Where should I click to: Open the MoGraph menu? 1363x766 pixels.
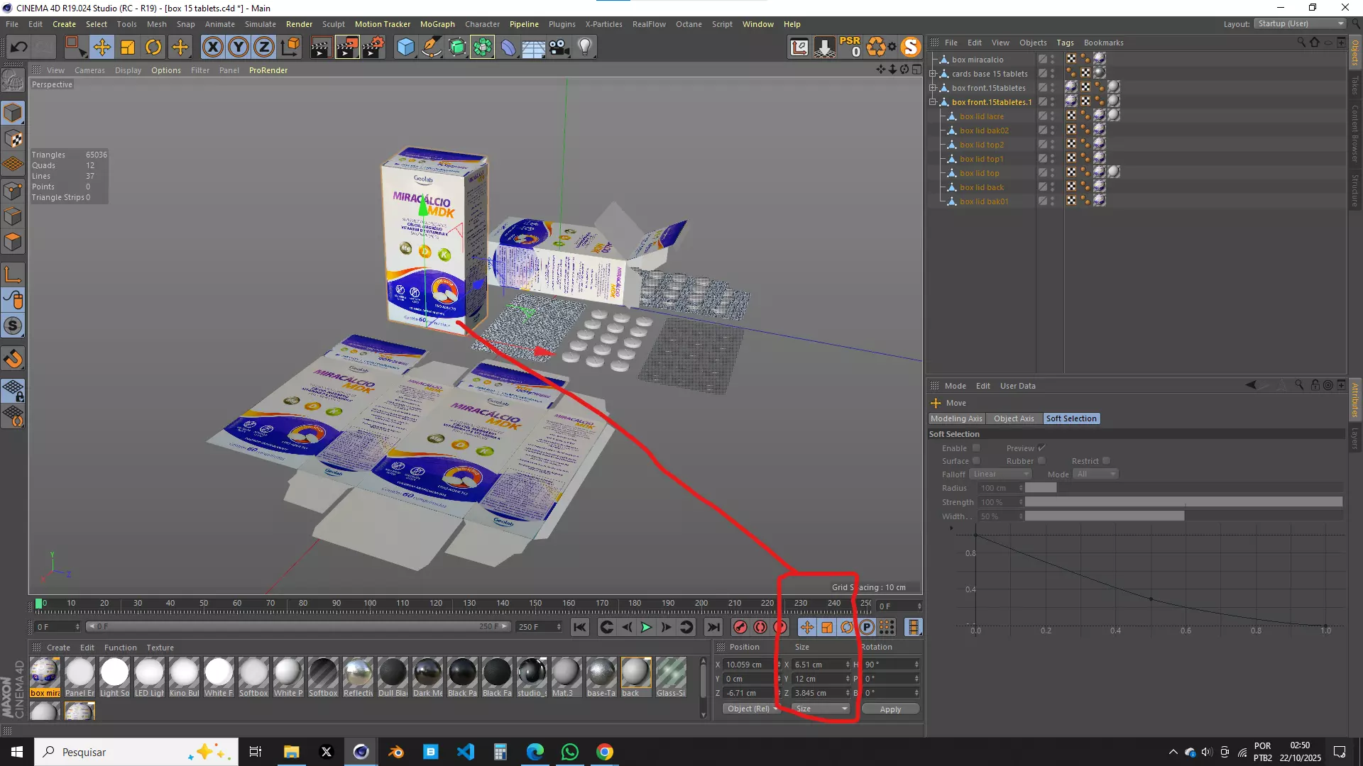tap(437, 24)
